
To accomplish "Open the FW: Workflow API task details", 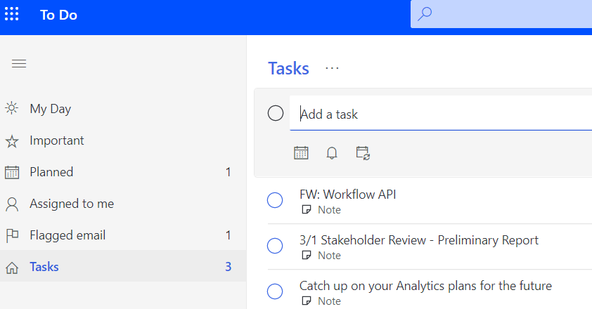I will click(x=348, y=195).
